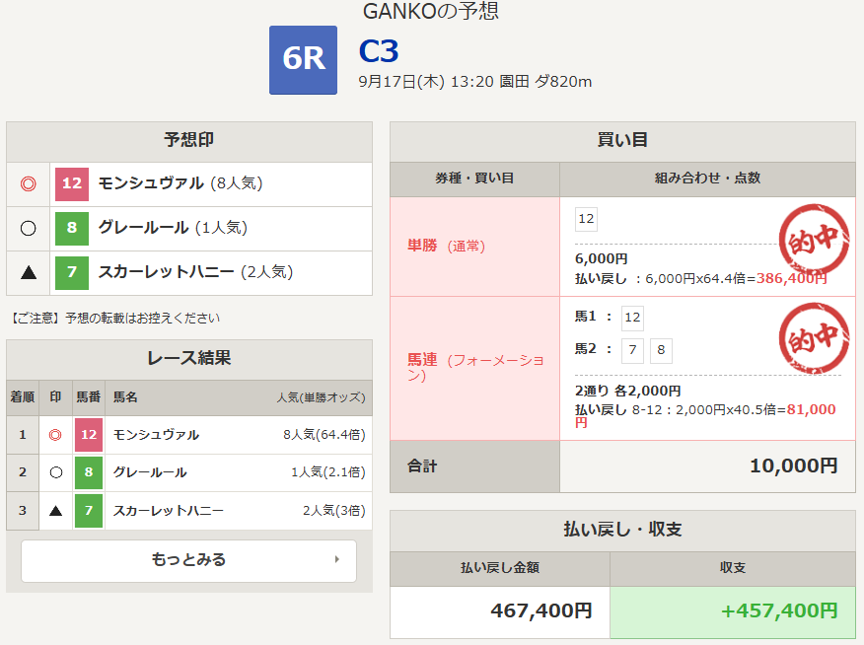
Task: Click the 386,400円 payout amount
Action: pyautogui.click(x=792, y=279)
